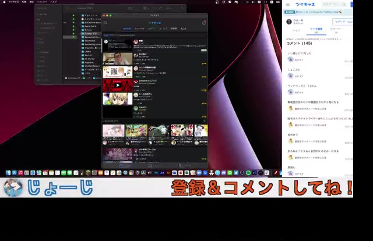The width and height of the screenshot is (373, 241).
Task: Open App Store from the Dock
Action: tap(14, 173)
